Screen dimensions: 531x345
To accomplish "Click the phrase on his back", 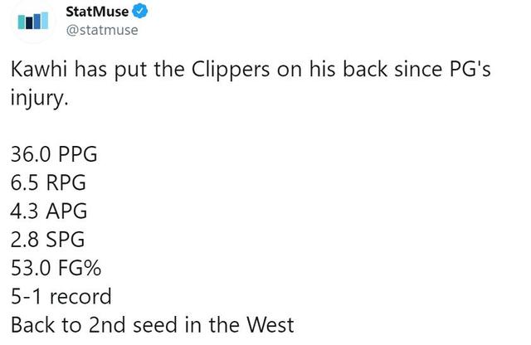I will [x=332, y=69].
